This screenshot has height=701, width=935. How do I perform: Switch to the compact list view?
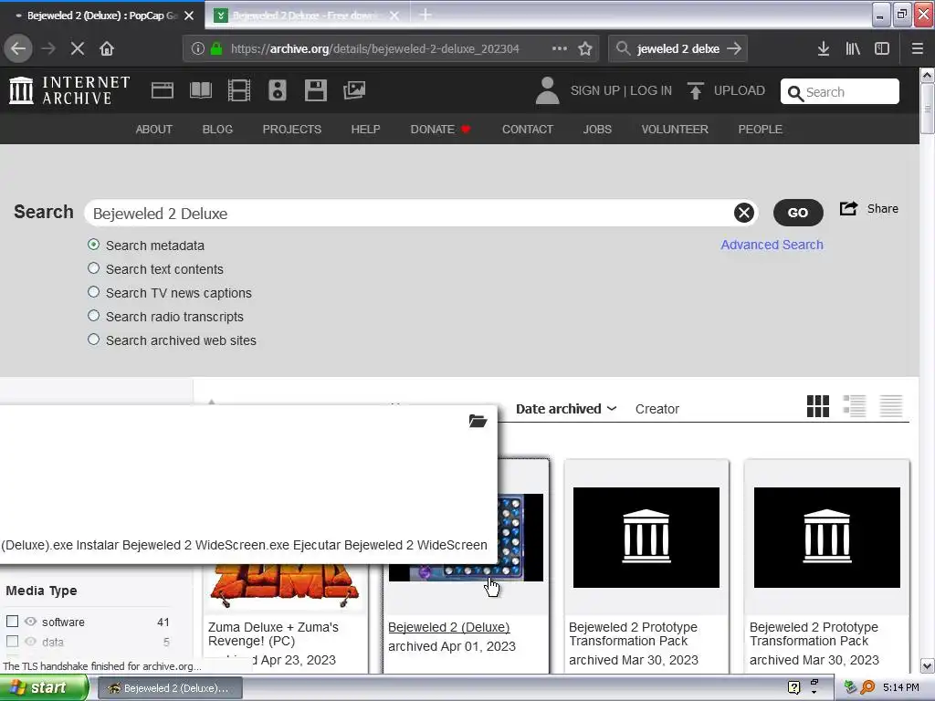pos(891,406)
